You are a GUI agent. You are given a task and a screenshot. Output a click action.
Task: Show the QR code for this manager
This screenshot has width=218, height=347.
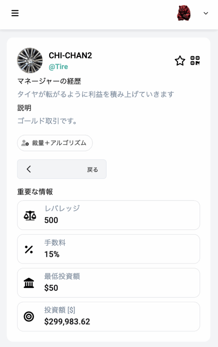pos(195,61)
